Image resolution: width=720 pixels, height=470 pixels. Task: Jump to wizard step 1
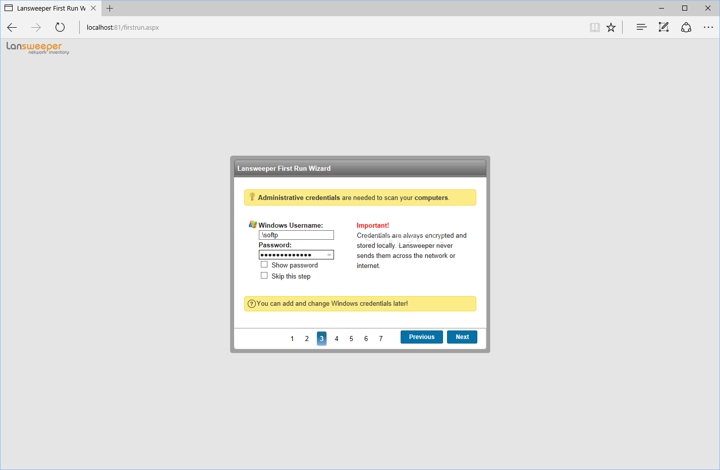pos(292,339)
